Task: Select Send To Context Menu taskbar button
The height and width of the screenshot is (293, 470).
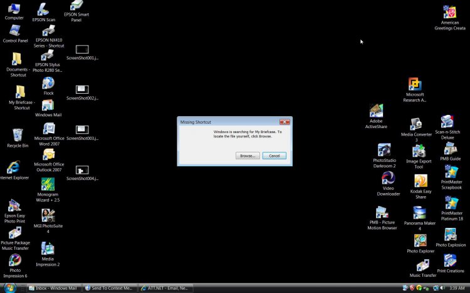Action: click(x=109, y=288)
